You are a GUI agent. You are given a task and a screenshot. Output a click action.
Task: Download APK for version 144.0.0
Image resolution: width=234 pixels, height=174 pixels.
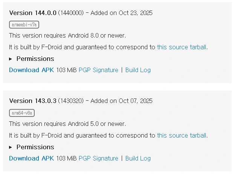pos(31,70)
